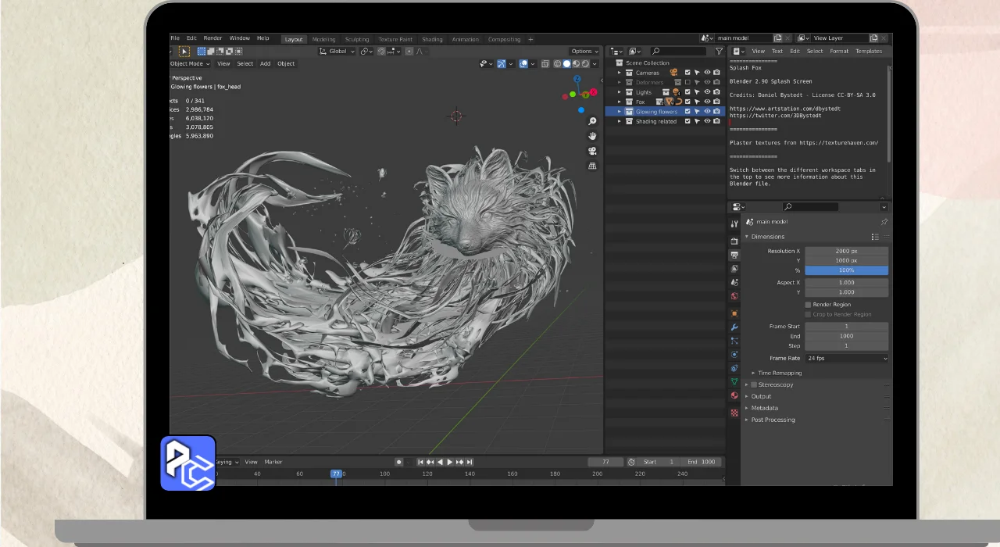Expand the Output panel
Screen dimensions: 1000x547
[761, 396]
